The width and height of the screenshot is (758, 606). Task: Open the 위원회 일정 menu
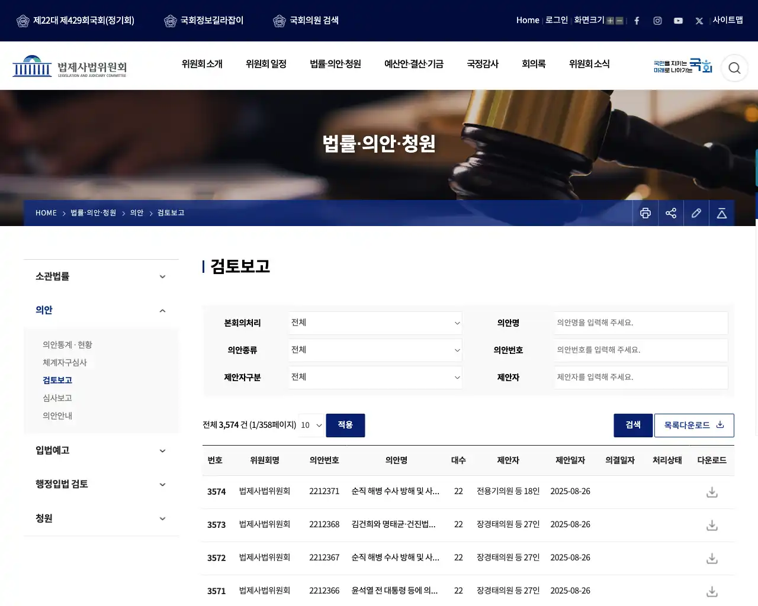coord(266,64)
